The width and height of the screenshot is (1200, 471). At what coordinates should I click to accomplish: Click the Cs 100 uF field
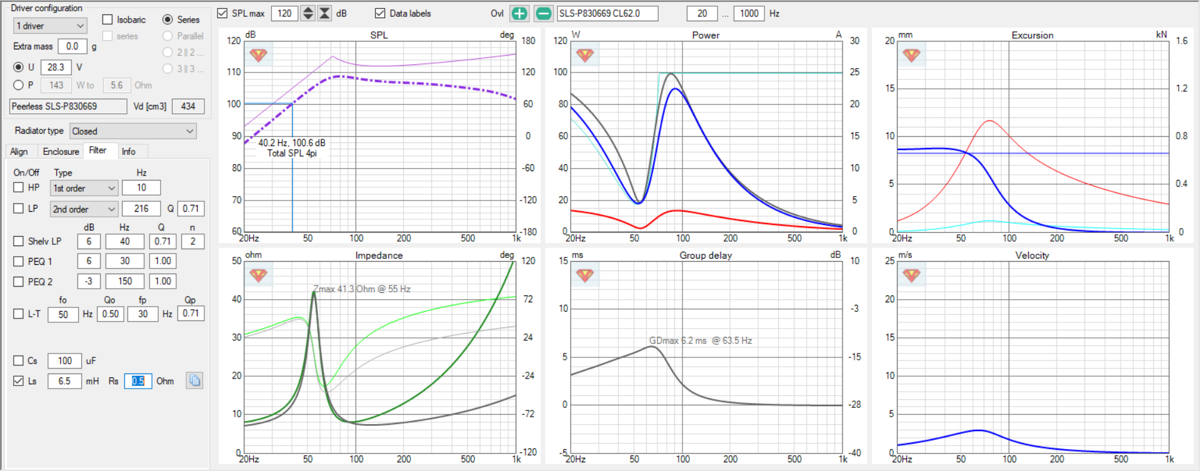65,360
